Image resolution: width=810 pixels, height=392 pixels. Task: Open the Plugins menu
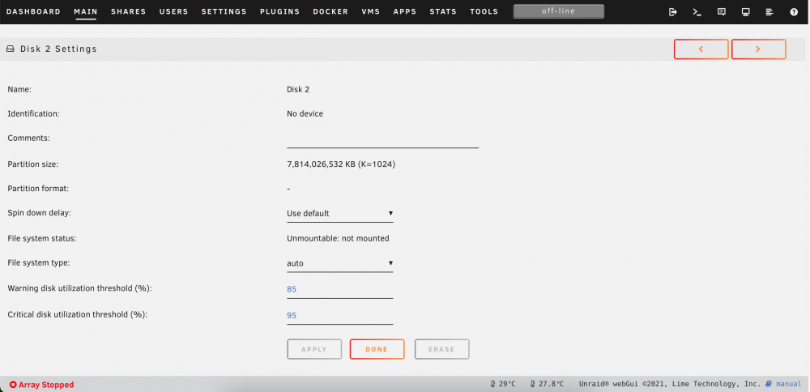(280, 11)
